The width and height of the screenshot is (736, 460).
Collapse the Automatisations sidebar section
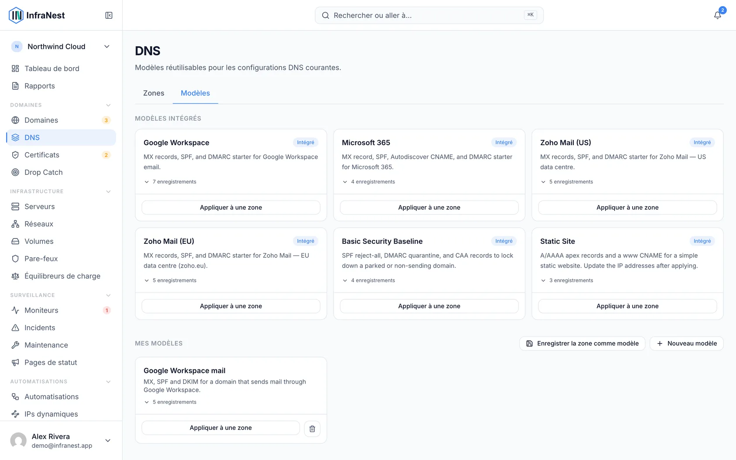pyautogui.click(x=108, y=382)
